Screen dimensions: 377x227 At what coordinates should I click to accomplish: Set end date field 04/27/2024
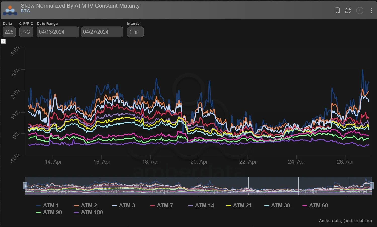(x=102, y=32)
